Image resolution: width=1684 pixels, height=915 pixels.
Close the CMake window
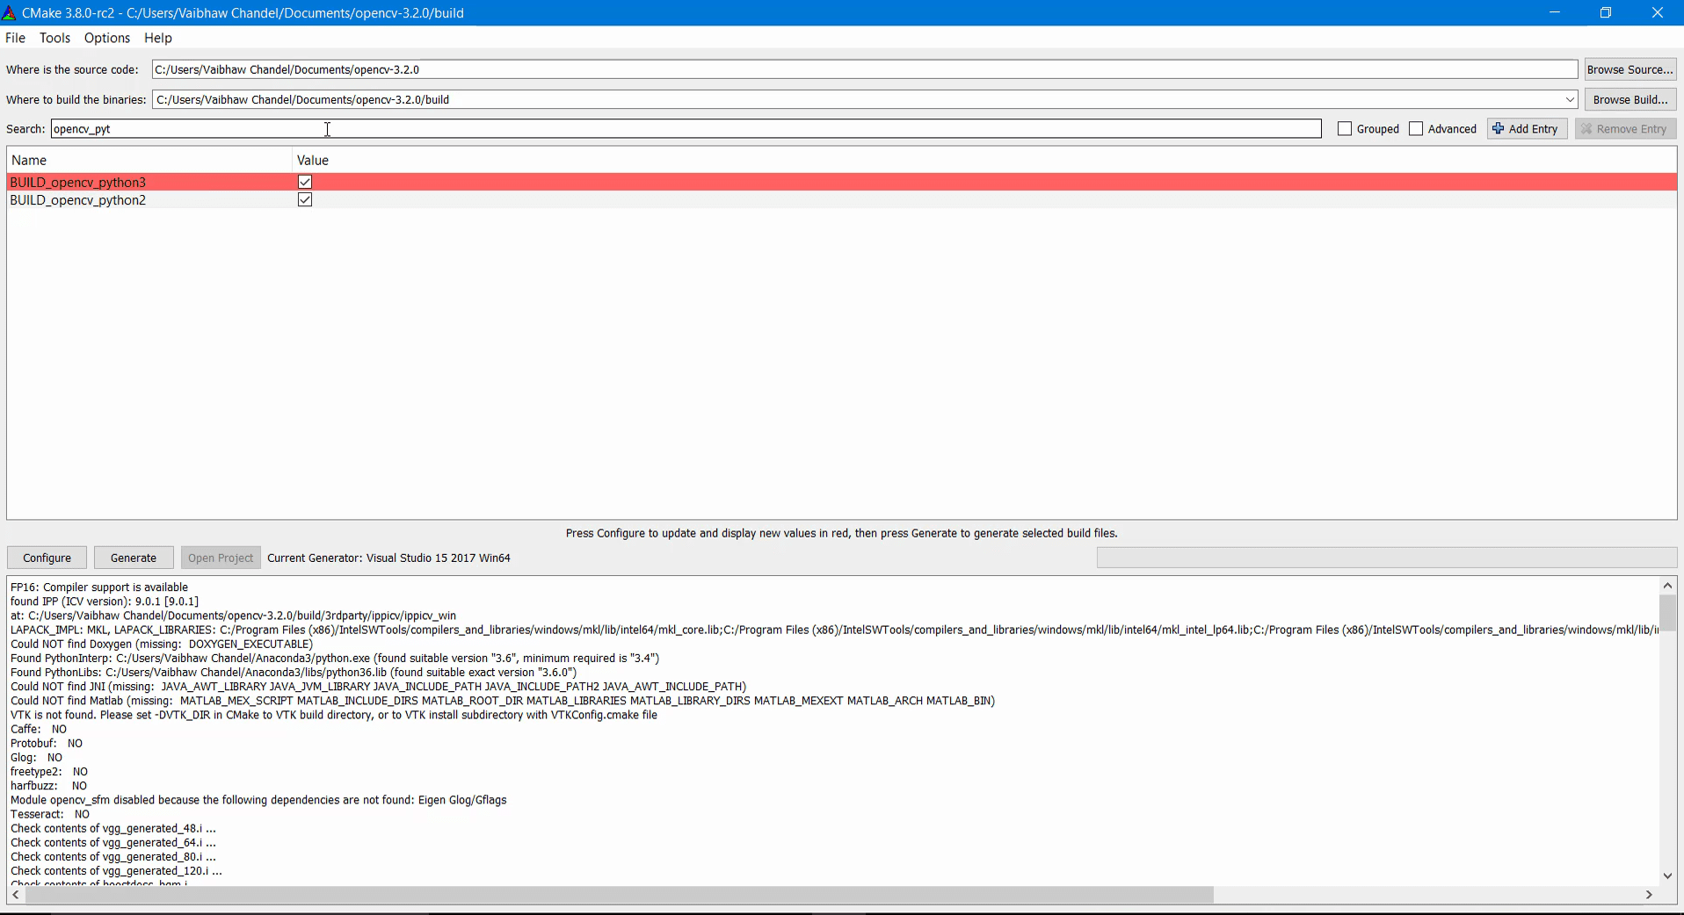click(1658, 12)
